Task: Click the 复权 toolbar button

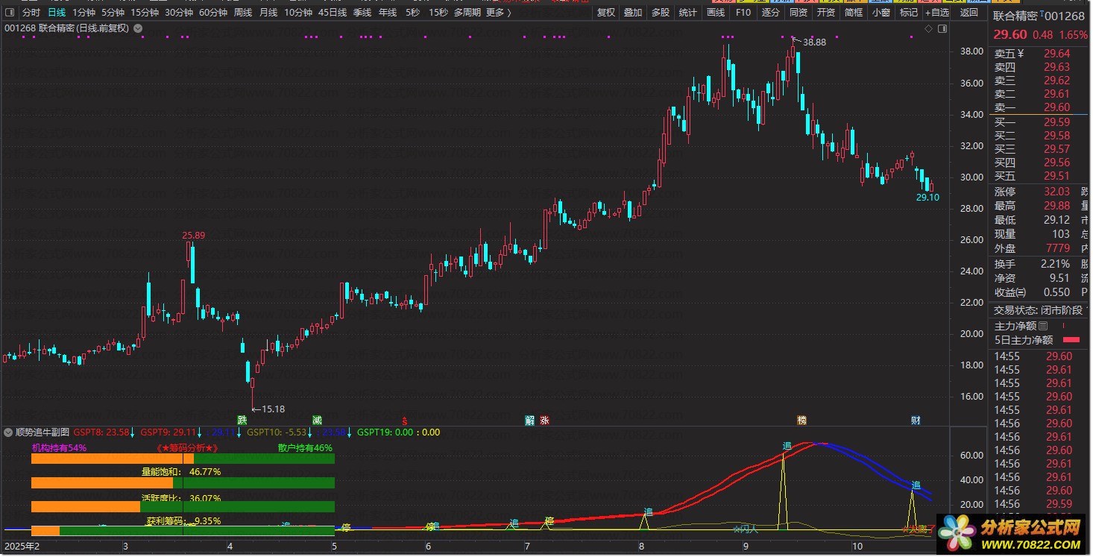Action: [606, 13]
